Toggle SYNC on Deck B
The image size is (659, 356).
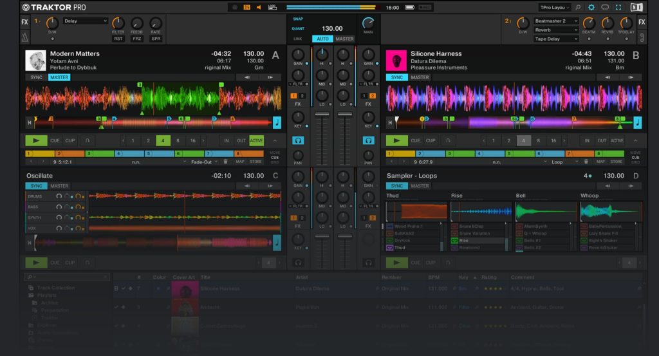click(396, 77)
